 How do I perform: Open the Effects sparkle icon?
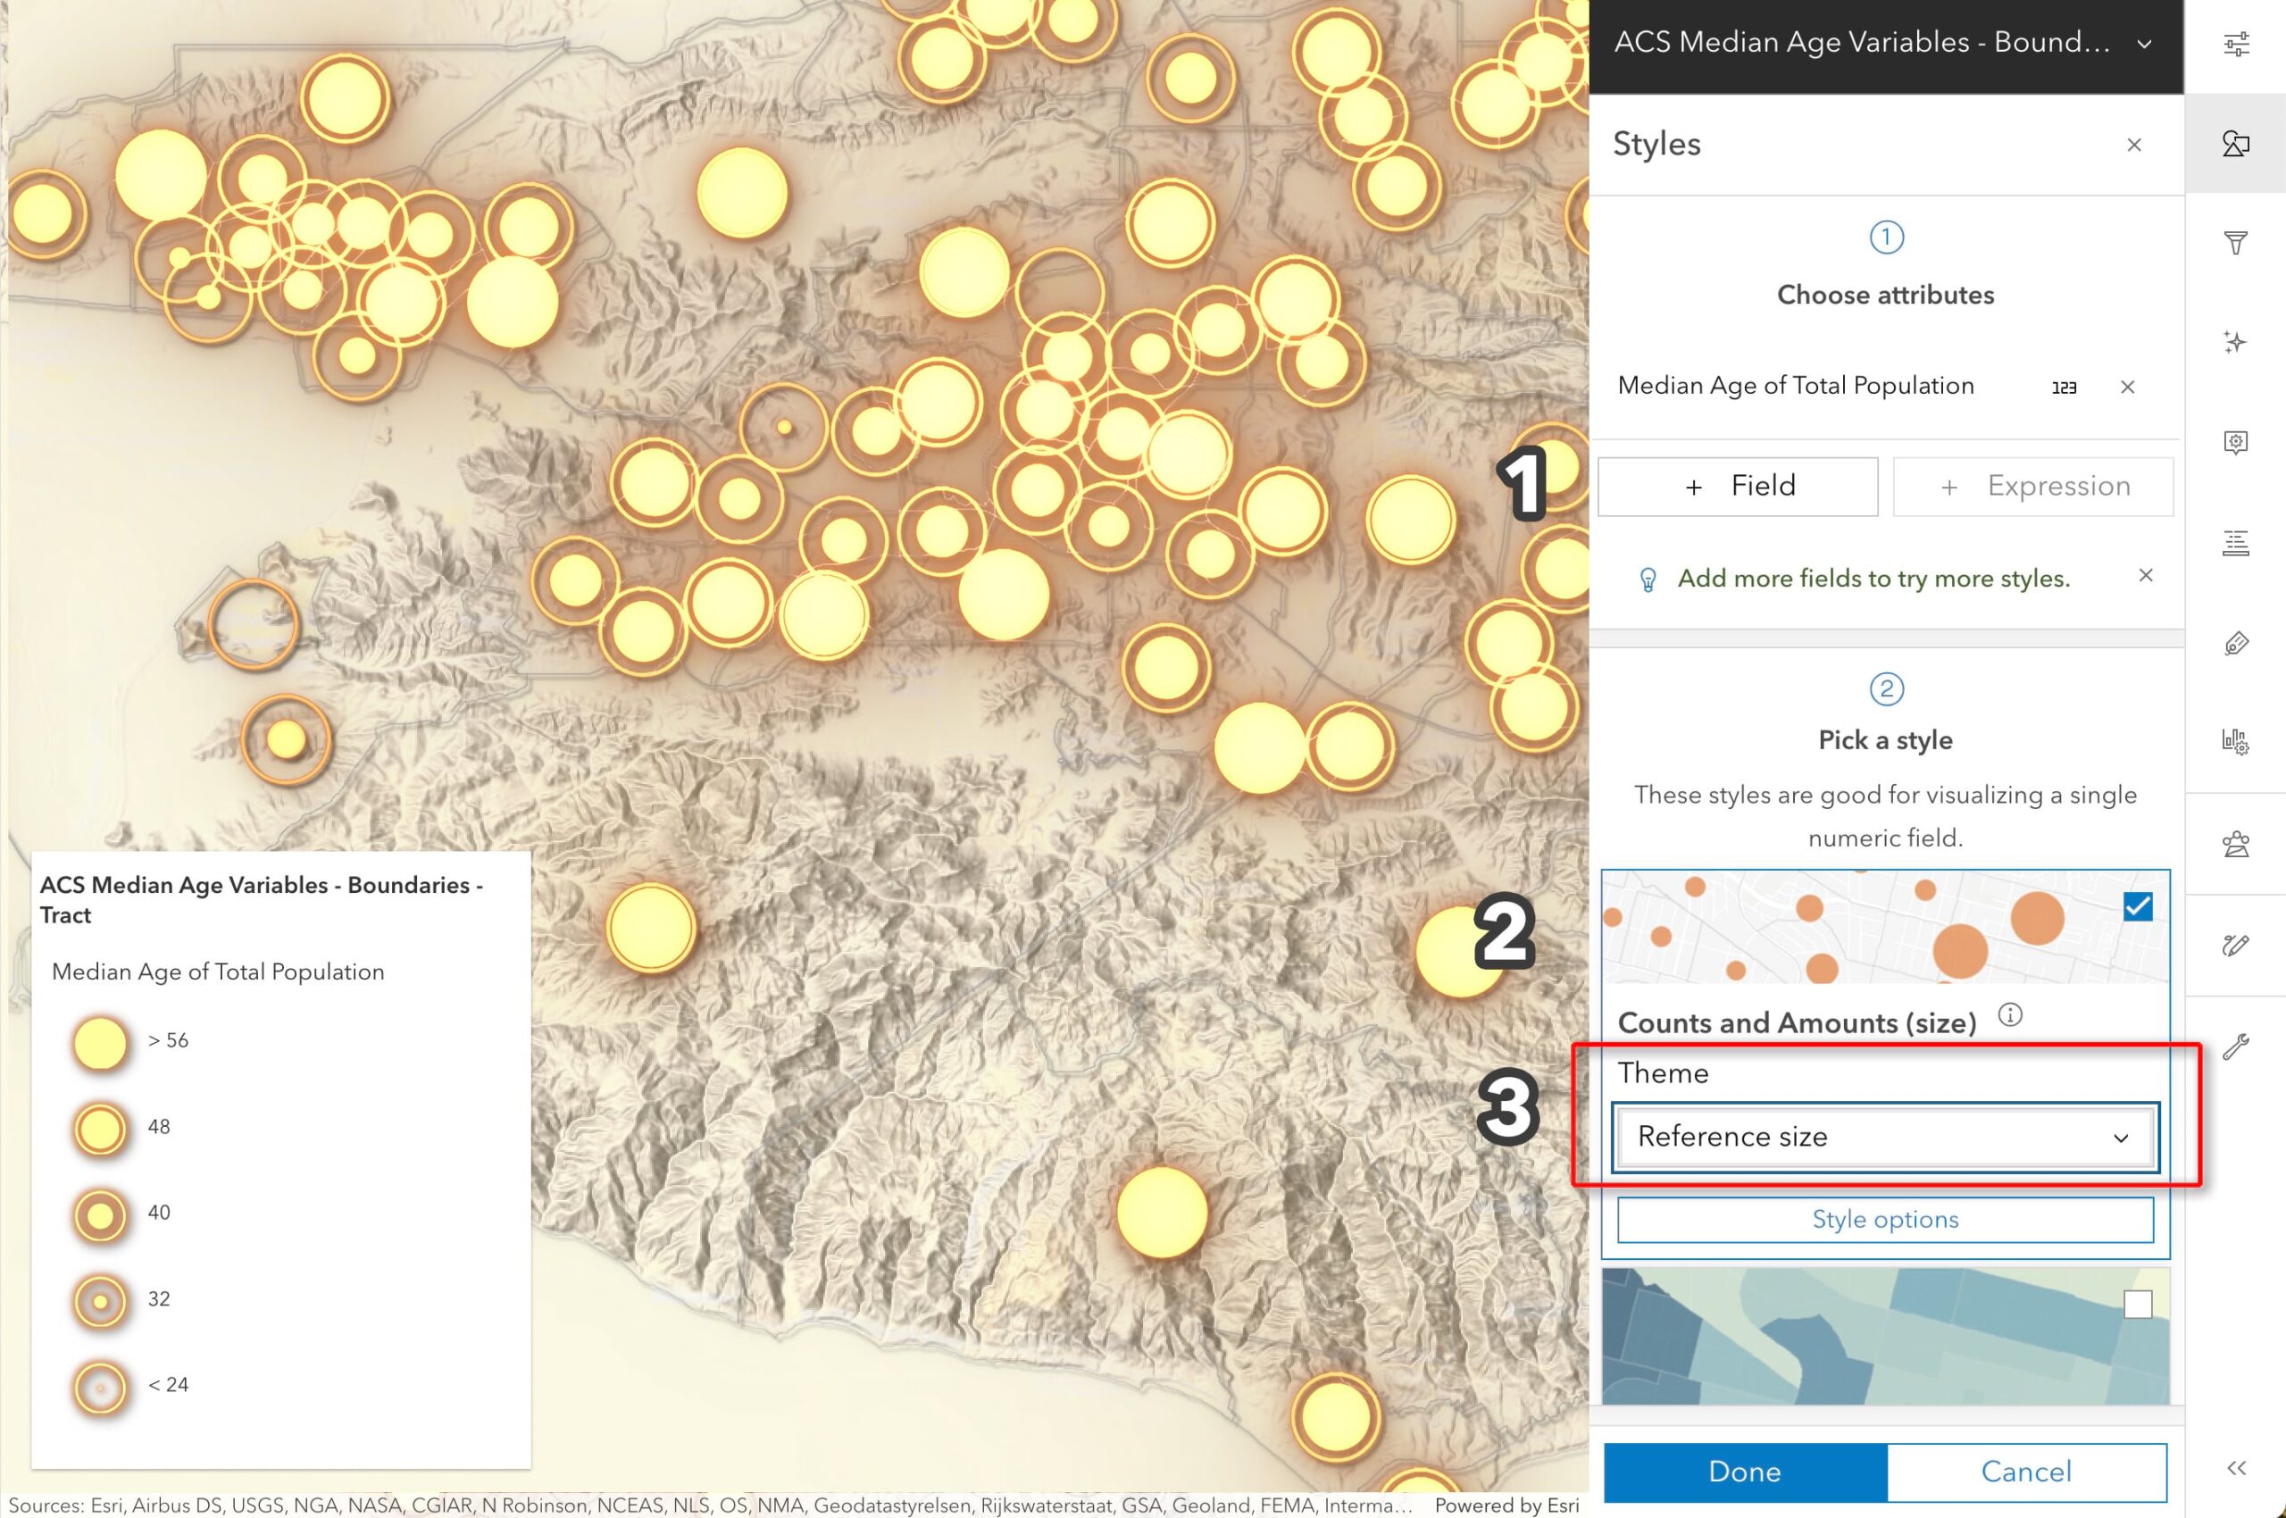(x=2236, y=343)
